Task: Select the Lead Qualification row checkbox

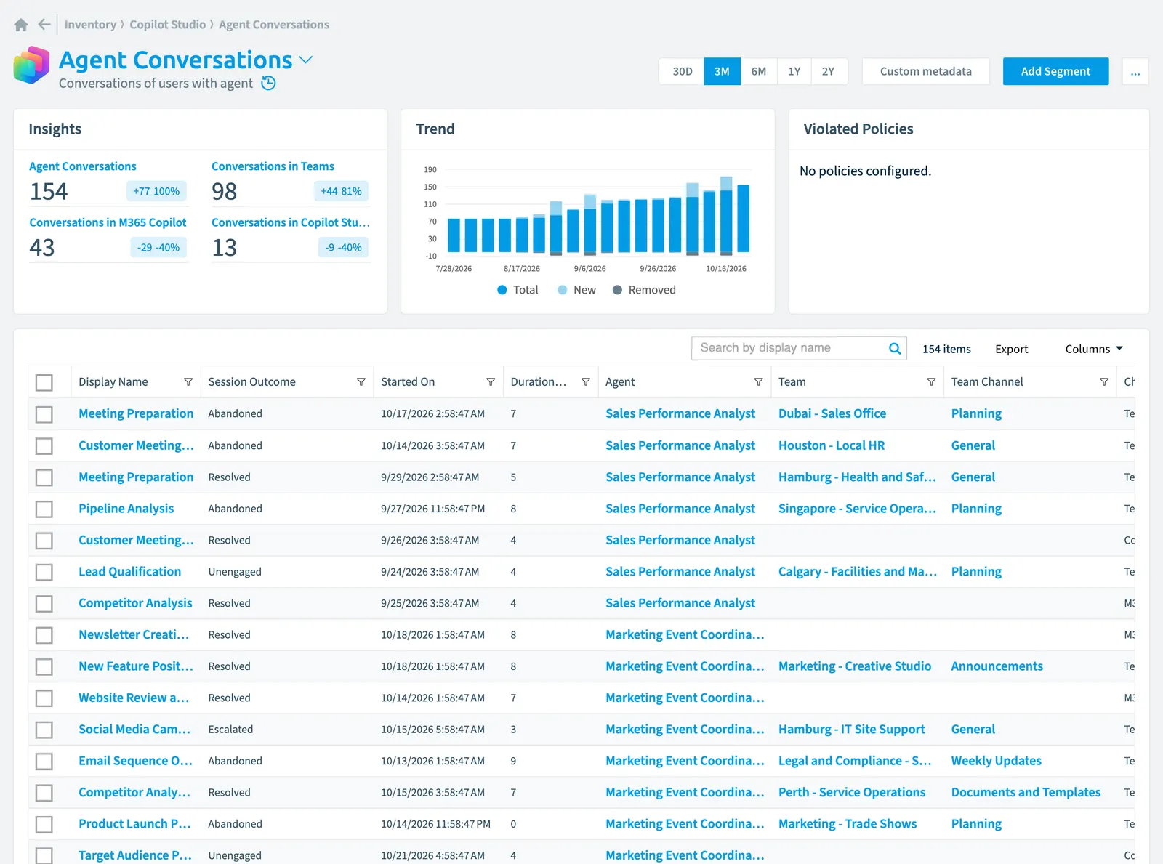Action: pyautogui.click(x=44, y=573)
